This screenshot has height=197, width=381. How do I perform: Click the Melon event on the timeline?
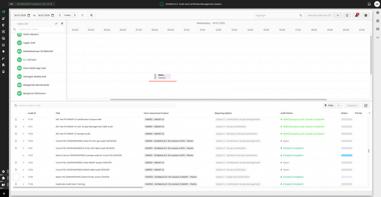tap(163, 76)
